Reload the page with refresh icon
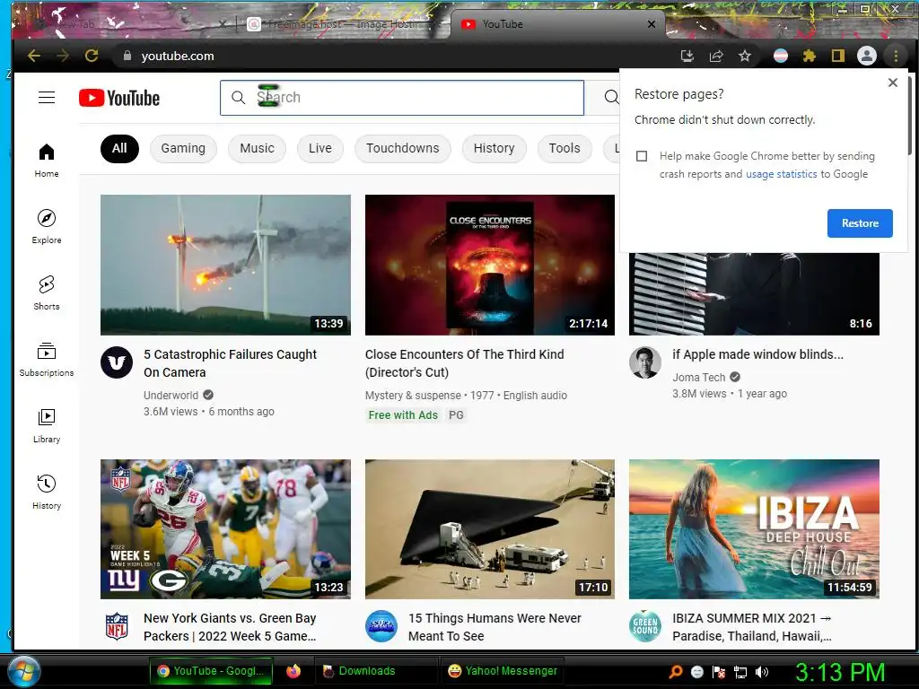 pyautogui.click(x=92, y=56)
